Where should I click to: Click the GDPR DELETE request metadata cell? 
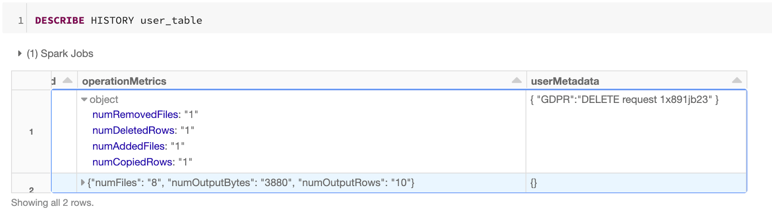click(624, 100)
